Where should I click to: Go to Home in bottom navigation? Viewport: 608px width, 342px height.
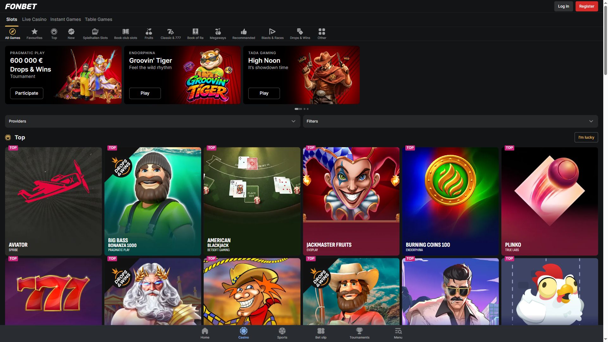(205, 333)
